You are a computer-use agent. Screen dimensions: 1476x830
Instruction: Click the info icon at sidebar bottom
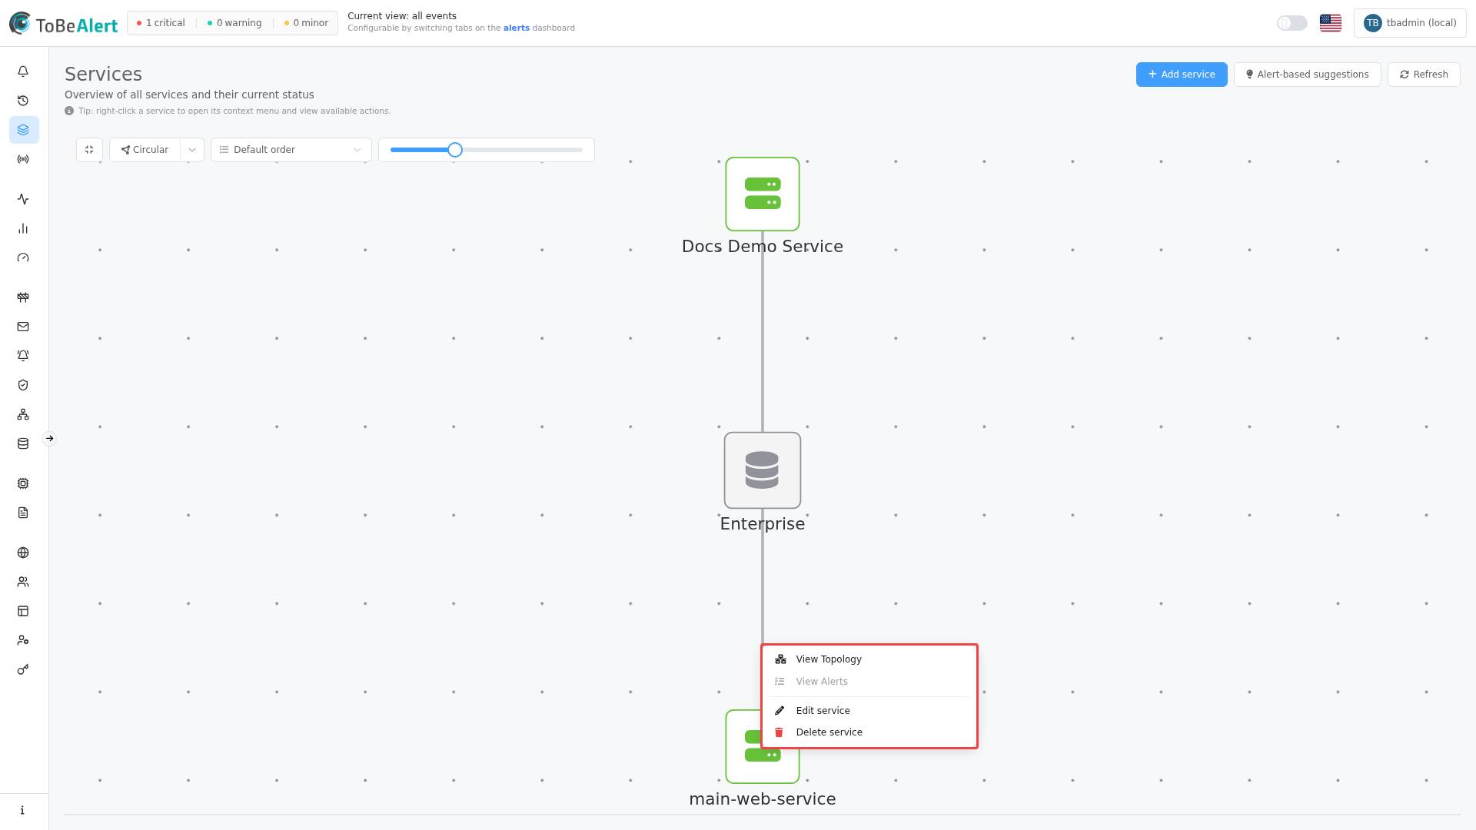click(x=23, y=810)
